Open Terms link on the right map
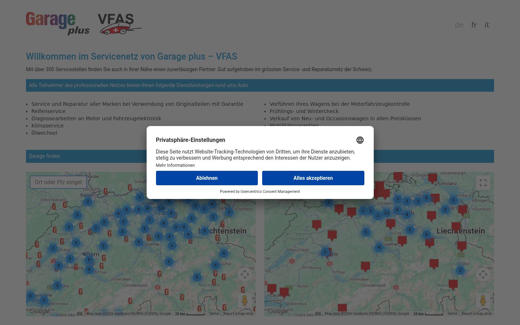Image resolution: width=520 pixels, height=325 pixels. [x=452, y=313]
